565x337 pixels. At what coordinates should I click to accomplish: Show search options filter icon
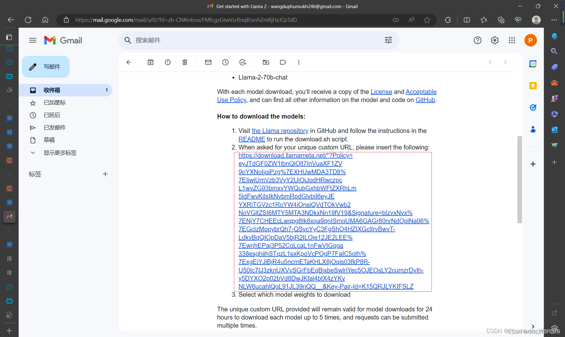pyautogui.click(x=388, y=40)
